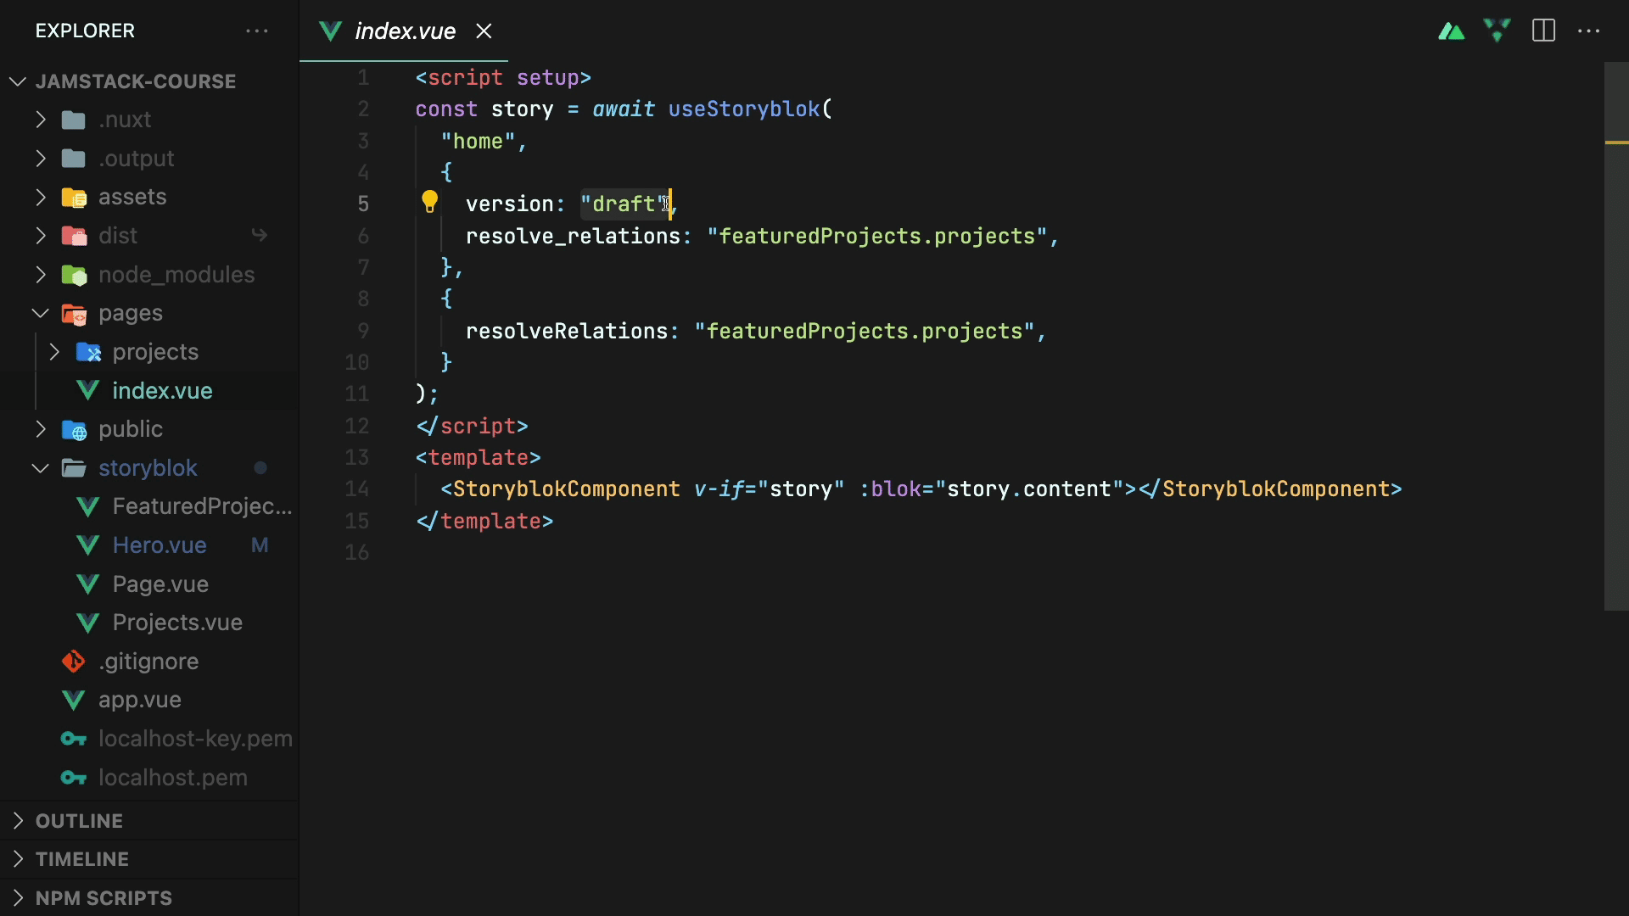Viewport: 1629px width, 916px height.
Task: Collapse the storyblok folder chevron
Action: coord(40,468)
